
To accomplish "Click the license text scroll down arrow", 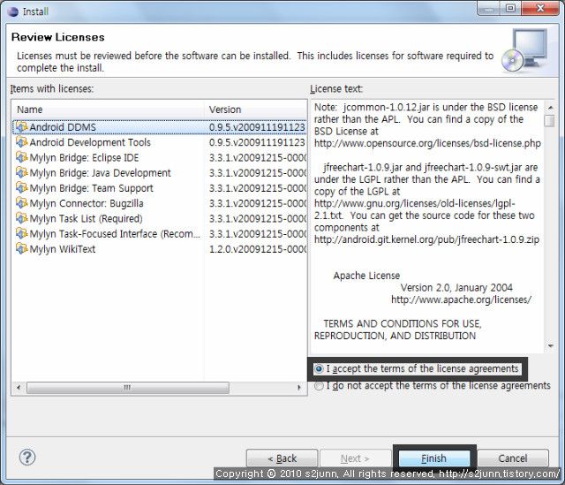I will [x=550, y=345].
